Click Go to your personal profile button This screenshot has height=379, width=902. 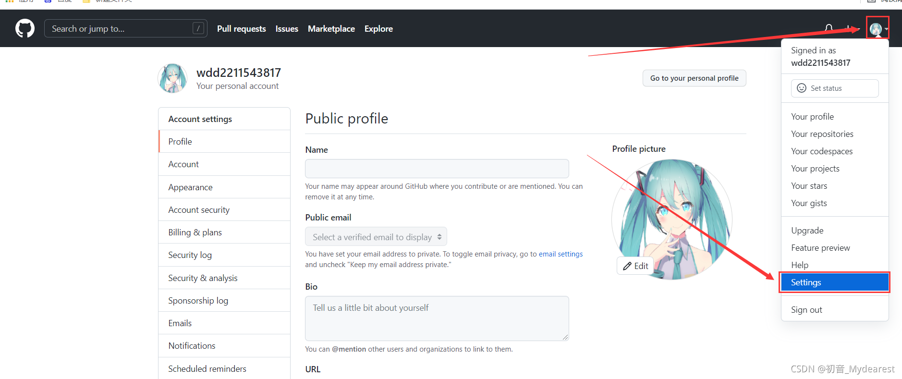click(695, 78)
